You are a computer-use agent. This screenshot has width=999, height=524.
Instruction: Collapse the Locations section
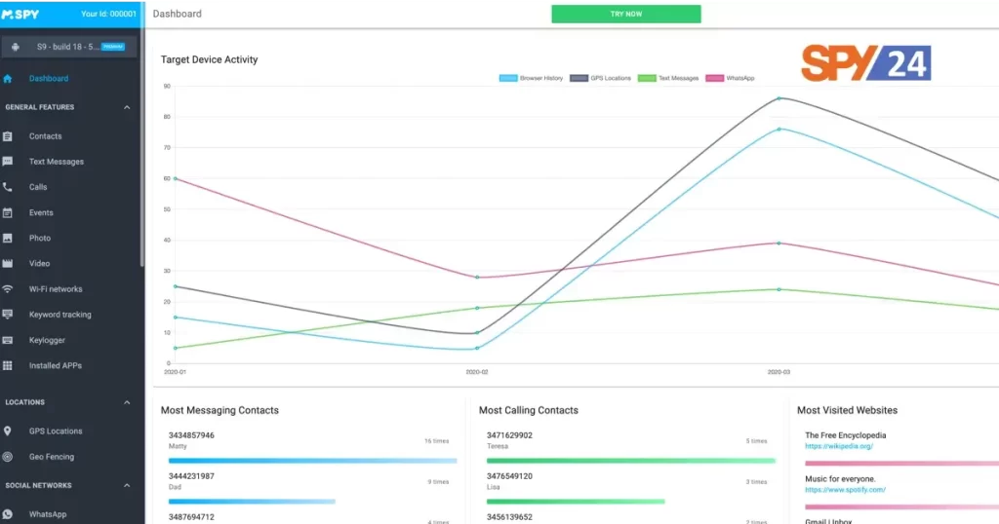(127, 402)
